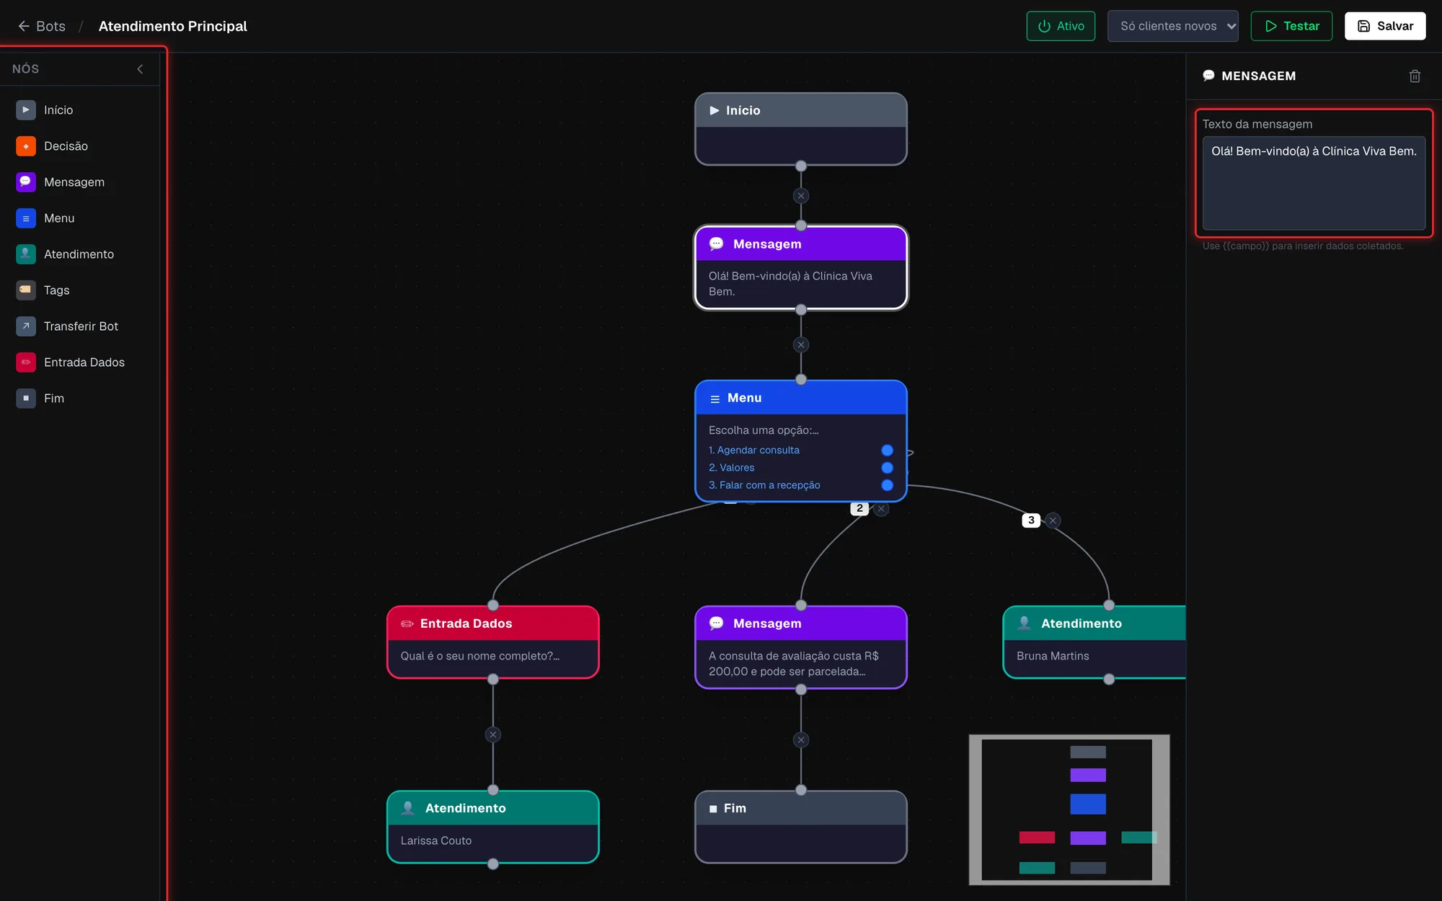The height and width of the screenshot is (901, 1442).
Task: Click the Início node icon in sidebar
Action: tap(26, 110)
